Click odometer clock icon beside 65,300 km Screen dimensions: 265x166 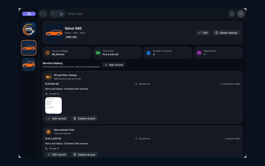[136, 138]
